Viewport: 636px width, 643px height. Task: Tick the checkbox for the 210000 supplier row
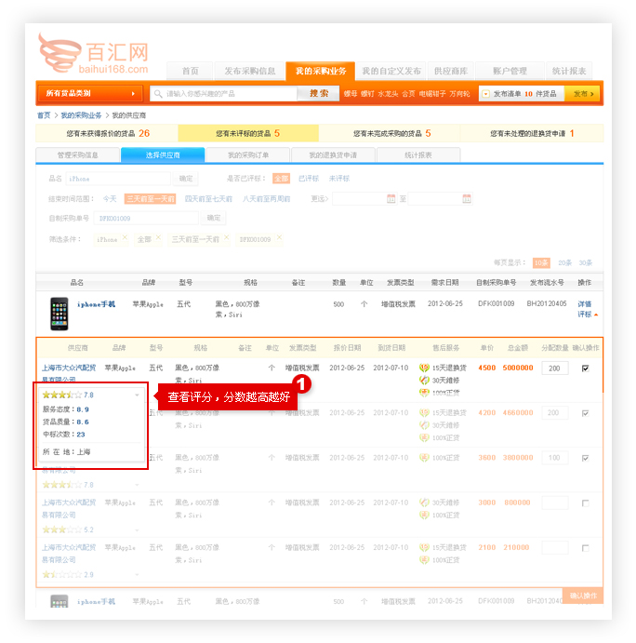[585, 548]
